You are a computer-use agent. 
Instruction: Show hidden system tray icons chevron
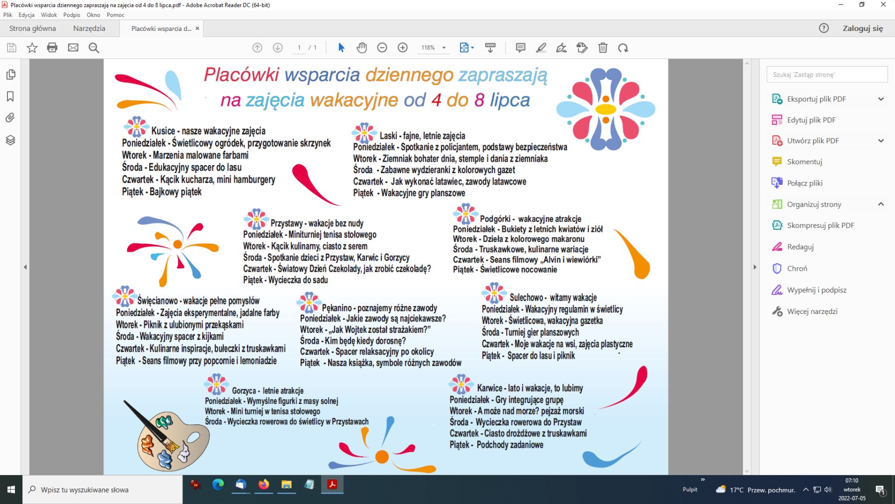point(806,490)
